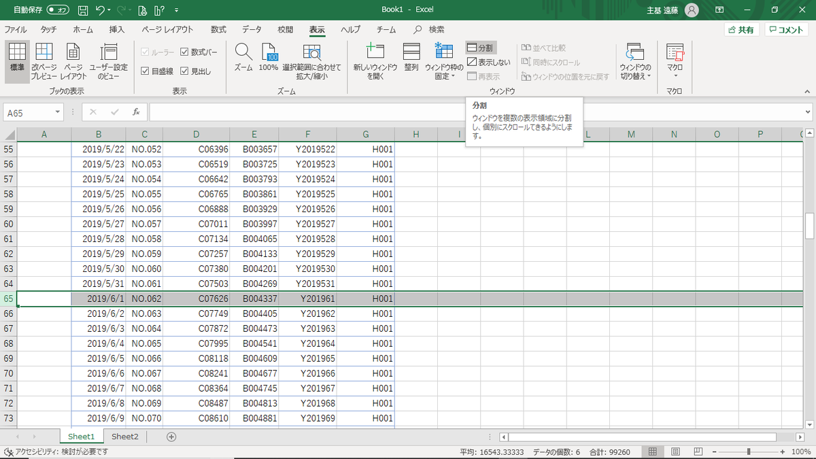Open the ファイル menu tab
This screenshot has width=816, height=459.
16,30
